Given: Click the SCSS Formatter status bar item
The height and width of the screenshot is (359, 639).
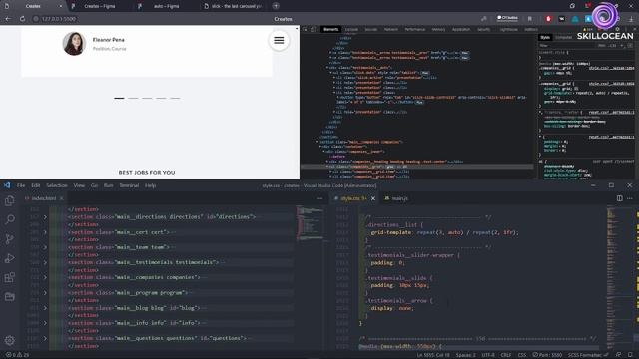Looking at the screenshot, I should 588,355.
